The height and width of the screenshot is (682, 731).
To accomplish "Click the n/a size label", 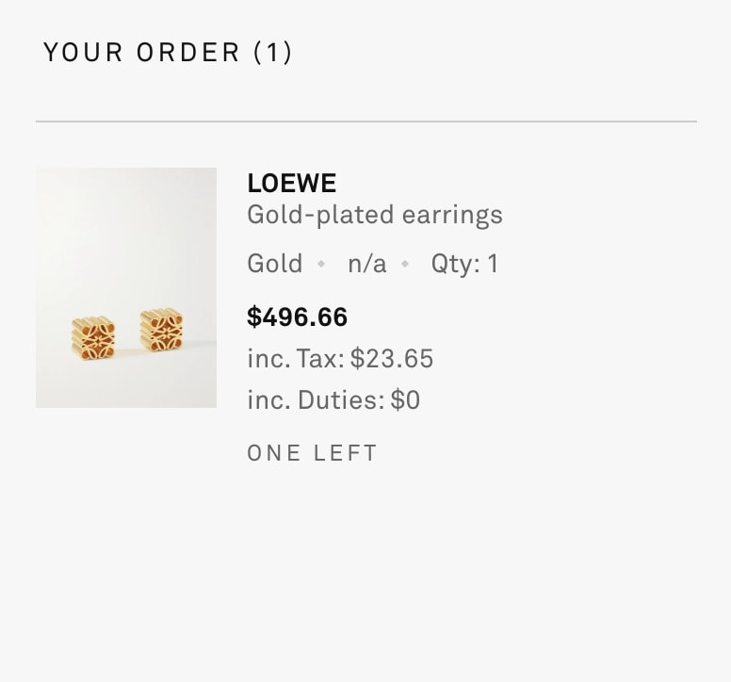I will (366, 264).
